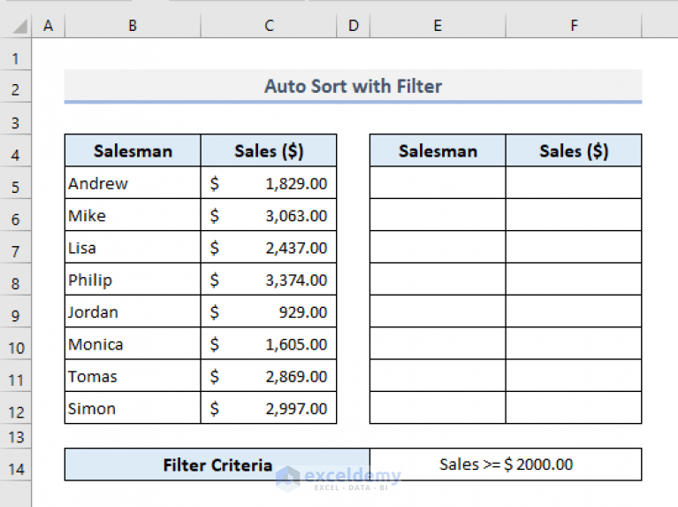The width and height of the screenshot is (678, 507).
Task: Select empty cell E5 under right Salesman header
Action: (438, 182)
